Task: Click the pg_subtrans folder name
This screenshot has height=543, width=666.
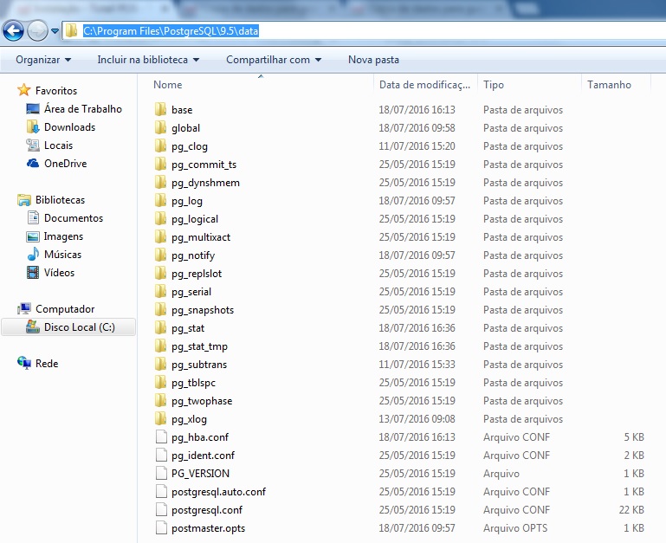Action: click(x=199, y=365)
